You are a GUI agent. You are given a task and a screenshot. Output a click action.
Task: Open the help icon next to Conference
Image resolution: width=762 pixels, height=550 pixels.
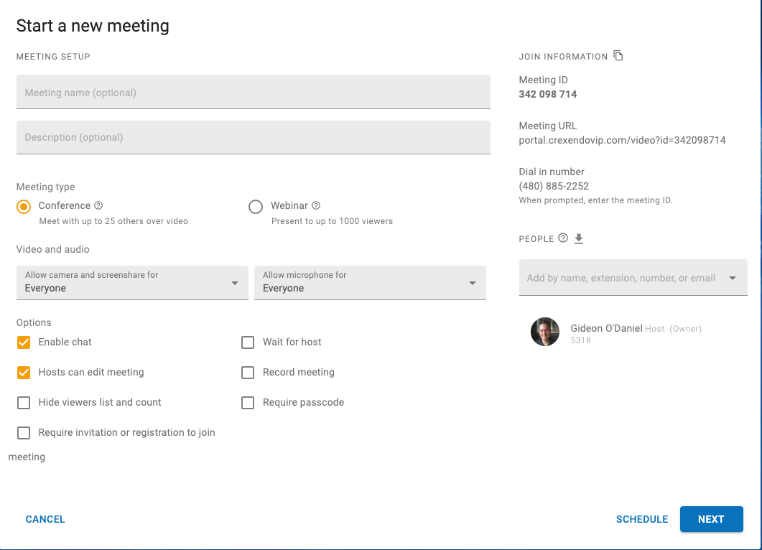pos(98,205)
